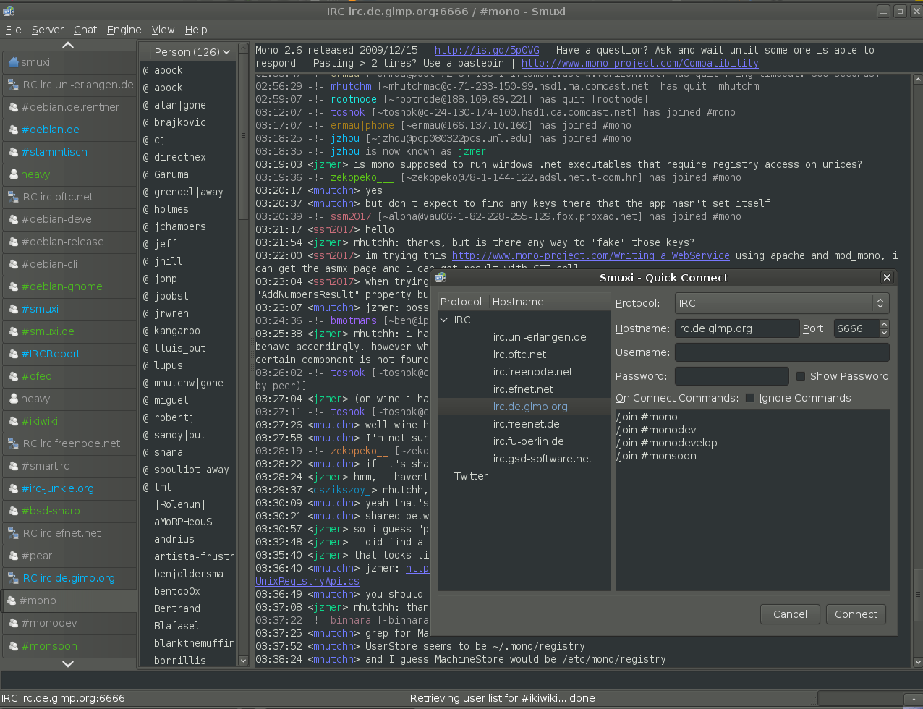Click the #debian.de channel icon

(13, 130)
